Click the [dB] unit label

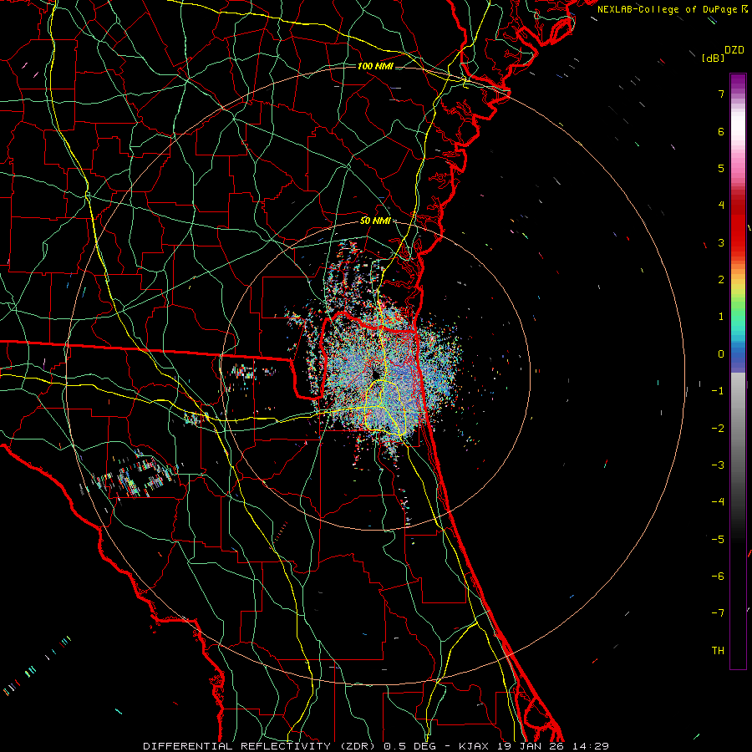[713, 58]
